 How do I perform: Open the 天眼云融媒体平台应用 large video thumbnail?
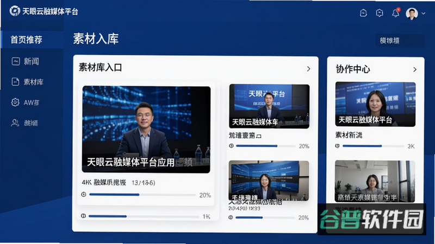point(146,130)
